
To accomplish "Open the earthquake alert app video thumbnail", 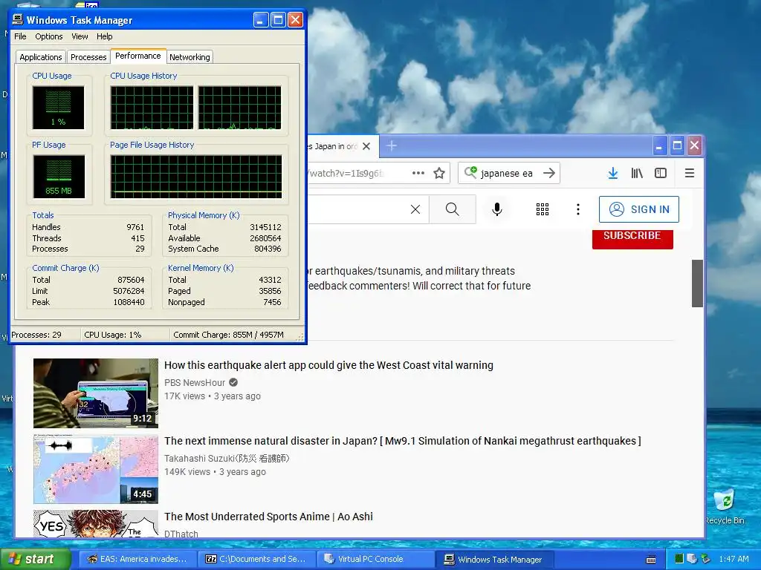I will point(96,393).
